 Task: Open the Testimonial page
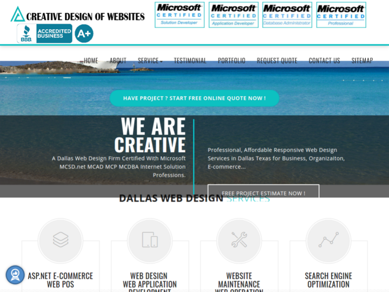[x=190, y=61]
